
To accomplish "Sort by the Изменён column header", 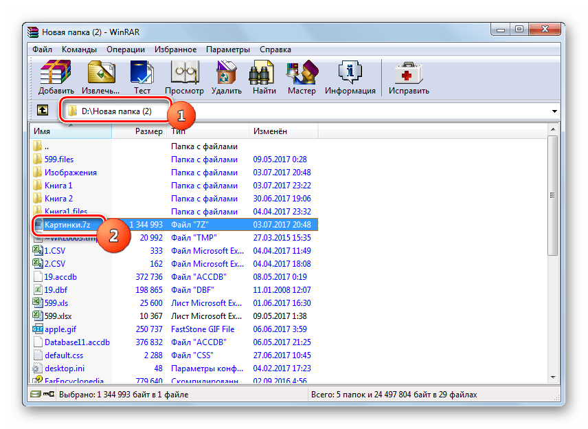I will pyautogui.click(x=284, y=131).
